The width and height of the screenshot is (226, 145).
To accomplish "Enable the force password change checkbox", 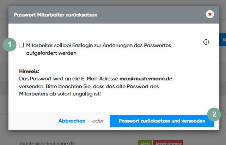I will point(22,45).
